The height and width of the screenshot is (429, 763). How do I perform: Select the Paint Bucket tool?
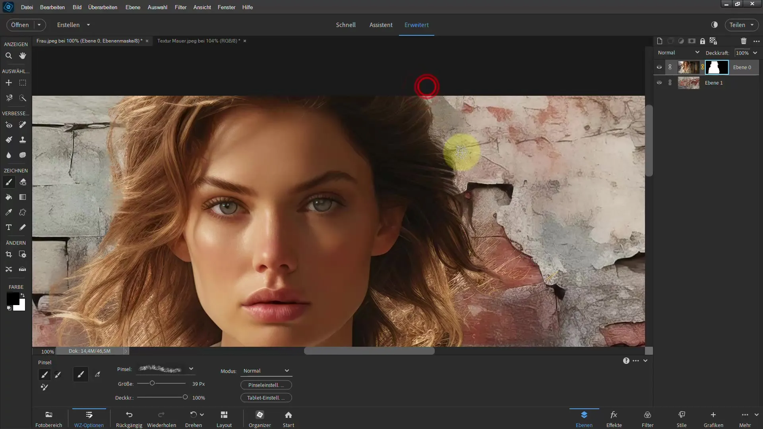tap(9, 197)
